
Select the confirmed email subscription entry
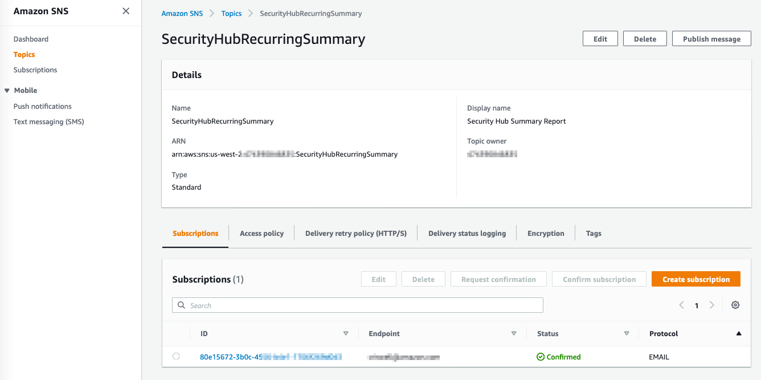pos(271,357)
